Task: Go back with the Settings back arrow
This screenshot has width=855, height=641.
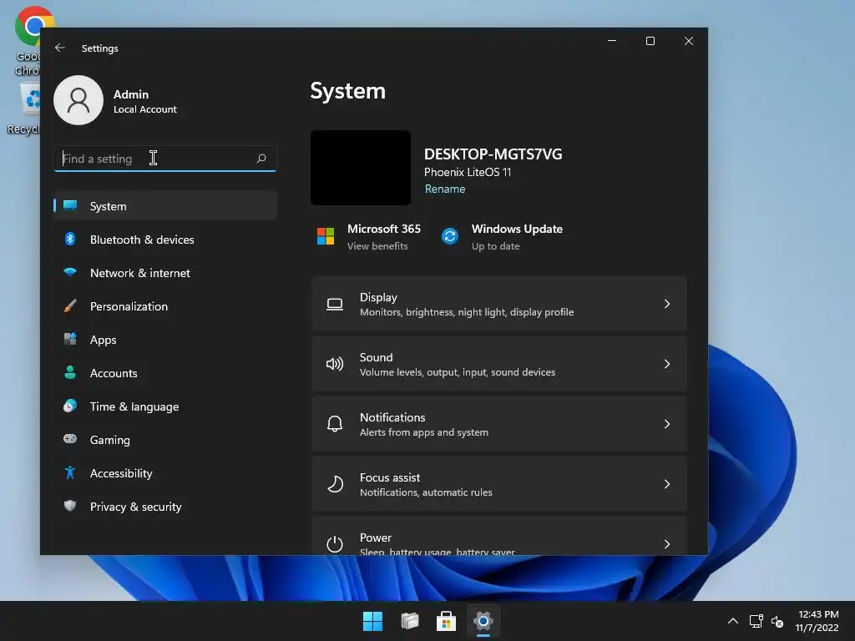Action: click(x=60, y=48)
